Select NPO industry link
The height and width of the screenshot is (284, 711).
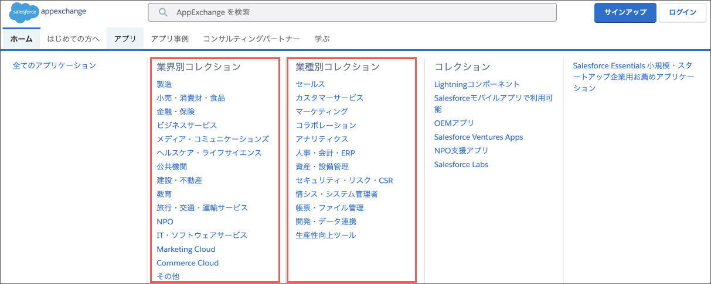[165, 221]
